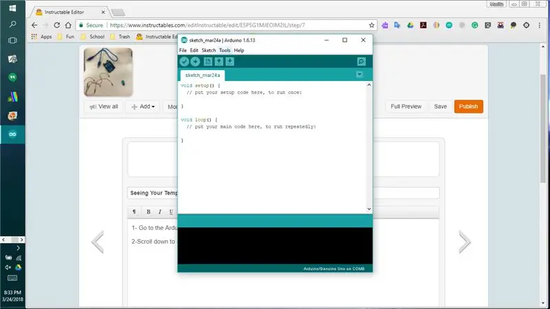Screen dimensions: 550x309
Task: Click the Verify checkmark button in Arduino
Action: 184,62
